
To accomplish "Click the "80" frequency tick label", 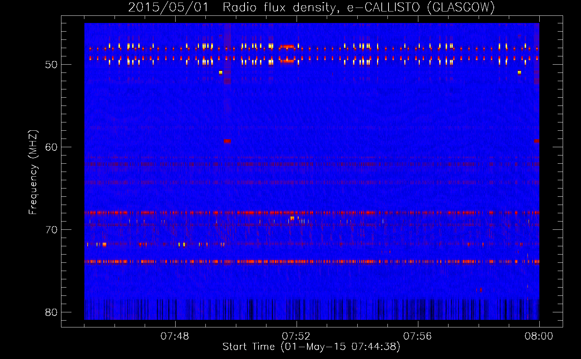I will [51, 312].
